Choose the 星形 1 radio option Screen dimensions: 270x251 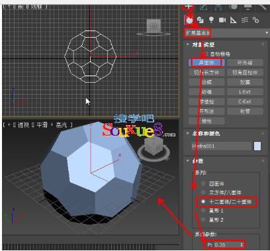coord(203,211)
